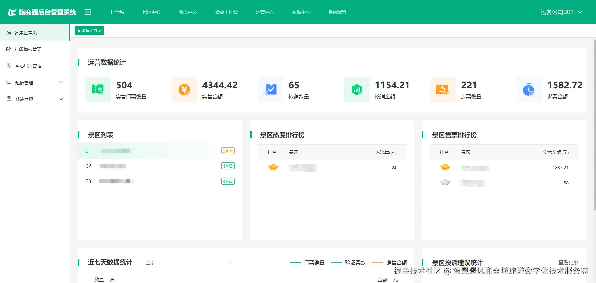Expand the 系统管理 submenu chevron
Viewport: 596px width, 283px height.
(61, 99)
